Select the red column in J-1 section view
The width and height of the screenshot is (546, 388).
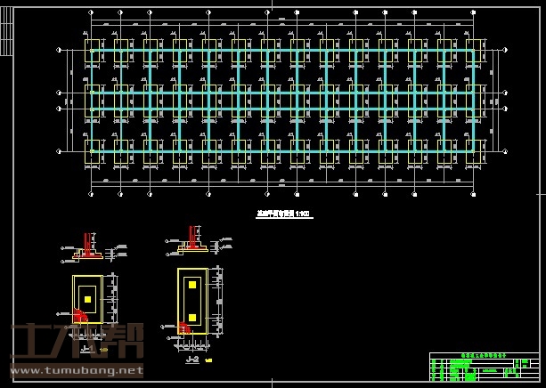click(x=86, y=242)
